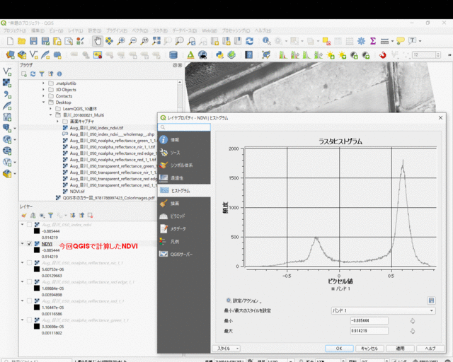Click the maximum value field showing 0.914219
The width and height of the screenshot is (453, 362).
(x=369, y=331)
